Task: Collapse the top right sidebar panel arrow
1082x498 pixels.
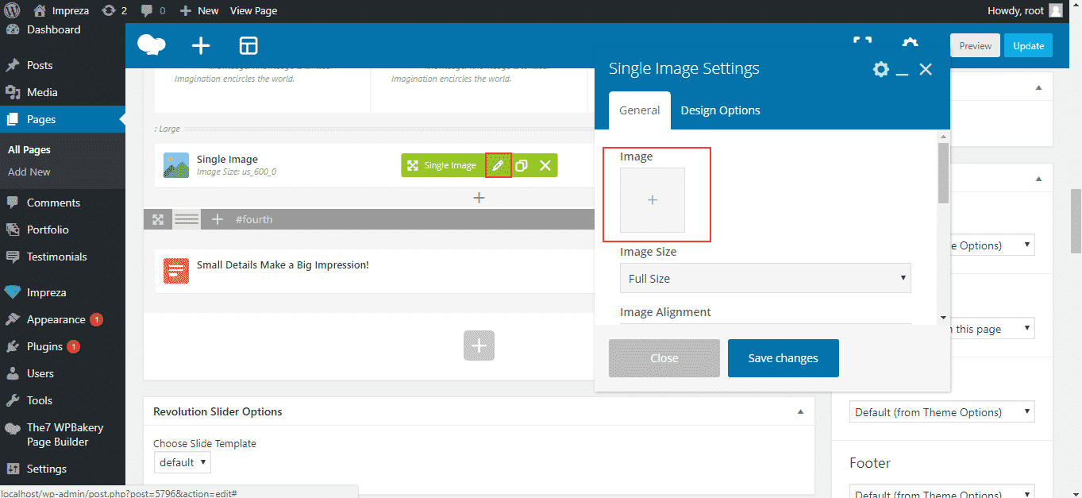Action: tap(1038, 87)
